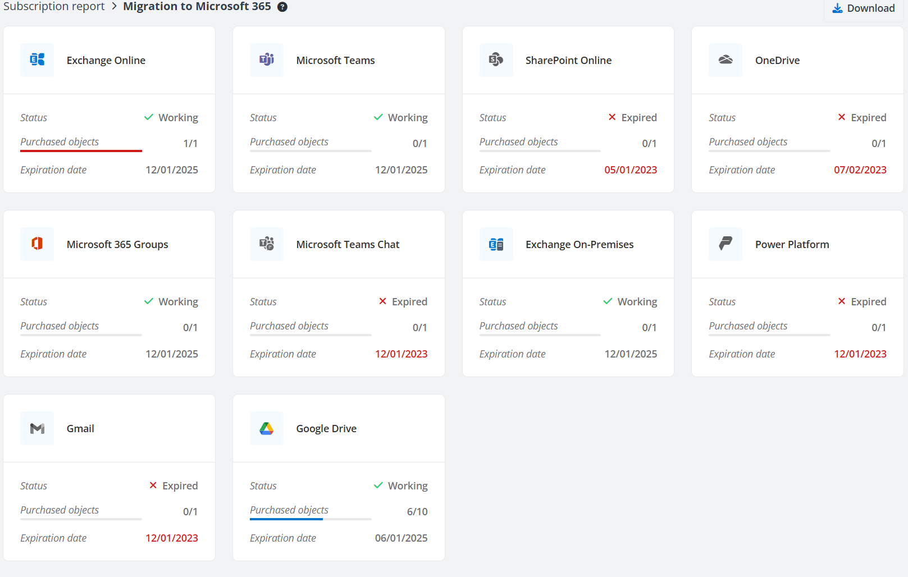Click the Expired status mark for SharePoint Online
This screenshot has width=908, height=577.
tap(612, 117)
